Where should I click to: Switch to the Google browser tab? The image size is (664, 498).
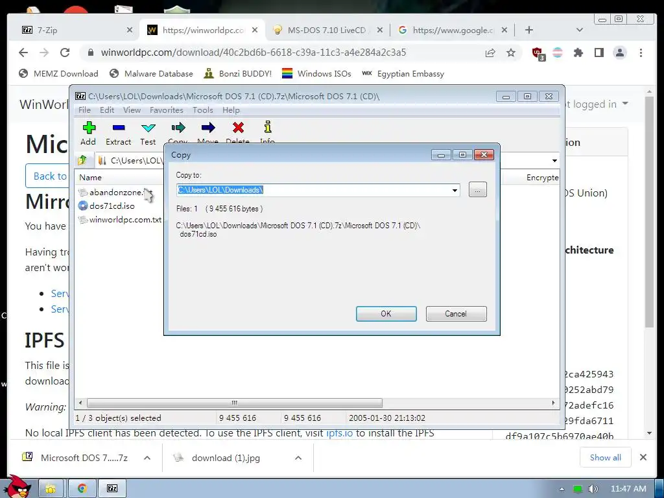click(x=452, y=30)
